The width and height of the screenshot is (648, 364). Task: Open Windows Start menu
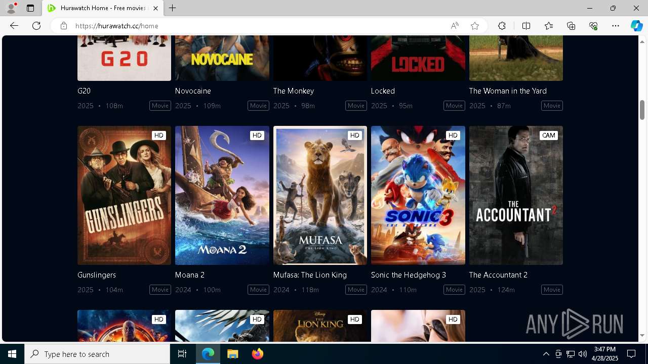point(12,354)
